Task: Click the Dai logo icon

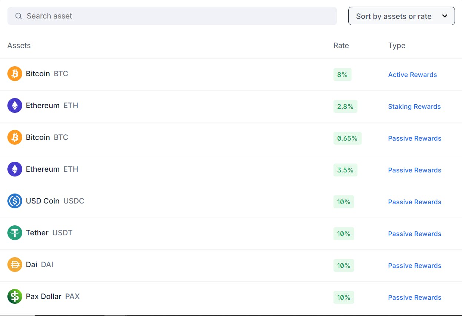Action: (15, 265)
